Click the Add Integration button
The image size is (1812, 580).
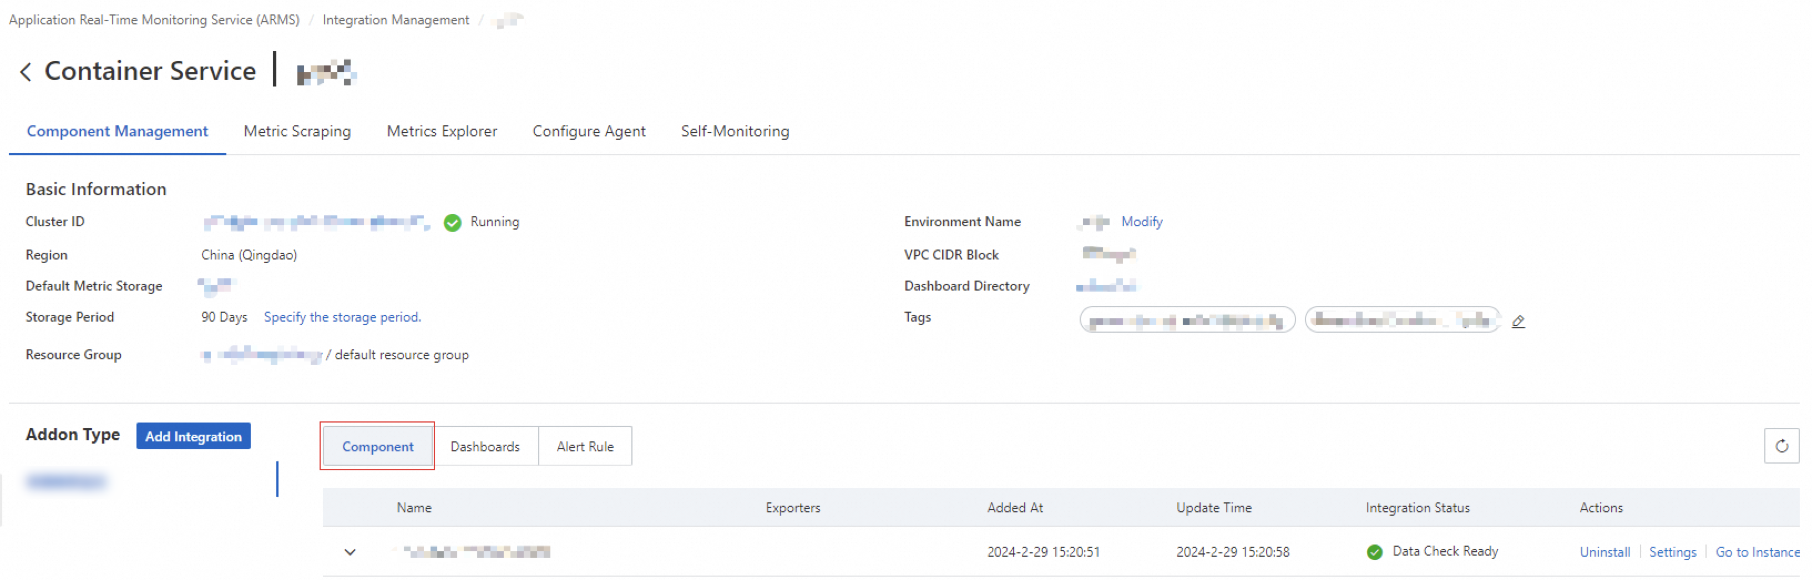194,436
